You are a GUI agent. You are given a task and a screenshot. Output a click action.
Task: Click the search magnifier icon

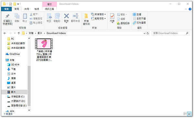[x=187, y=33]
